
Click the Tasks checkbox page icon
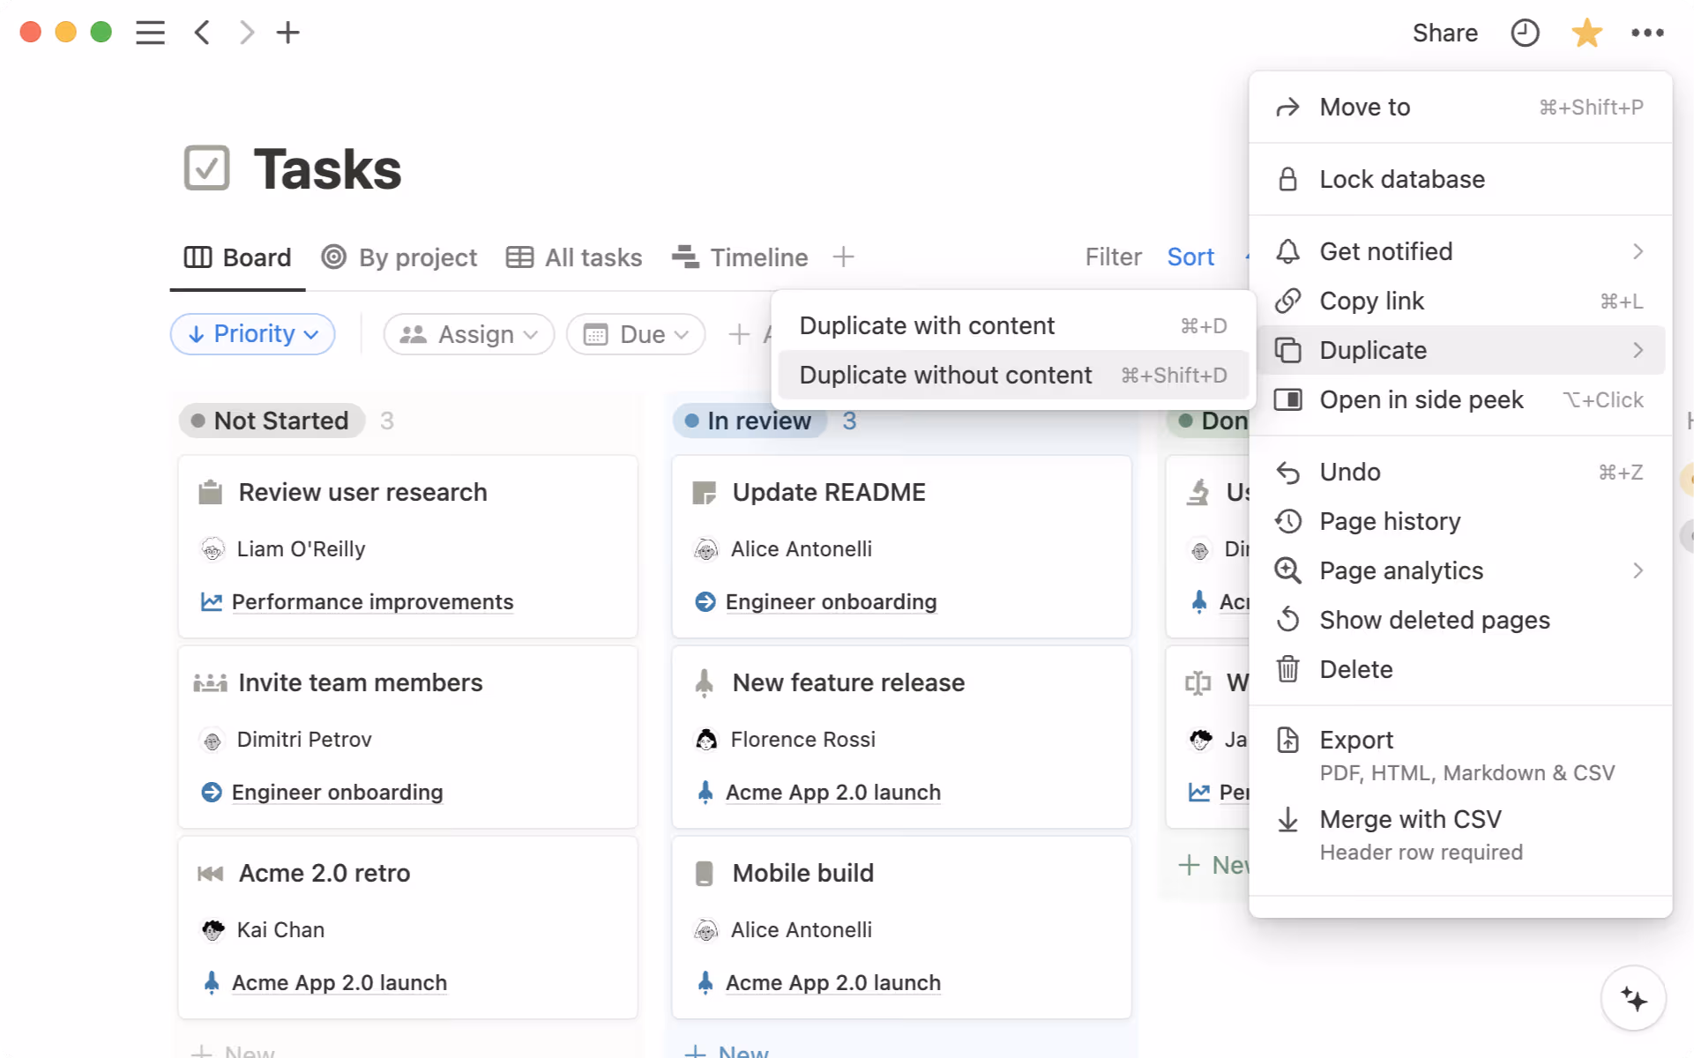pyautogui.click(x=206, y=168)
